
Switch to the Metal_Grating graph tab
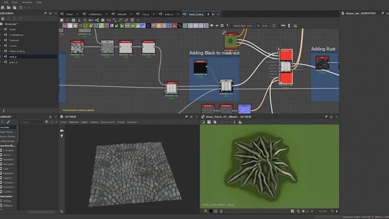[196, 14]
